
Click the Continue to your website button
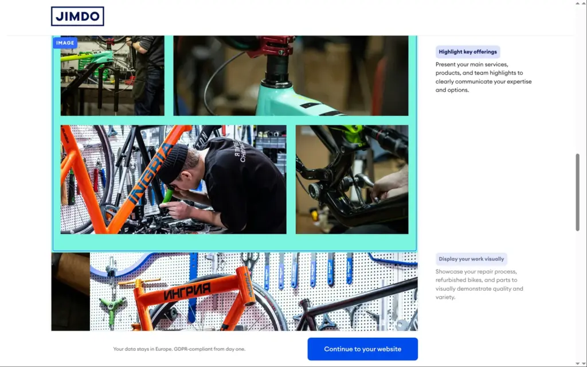coord(362,349)
